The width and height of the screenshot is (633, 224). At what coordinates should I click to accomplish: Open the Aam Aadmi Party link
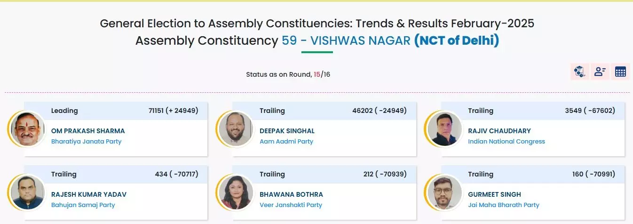pyautogui.click(x=286, y=142)
